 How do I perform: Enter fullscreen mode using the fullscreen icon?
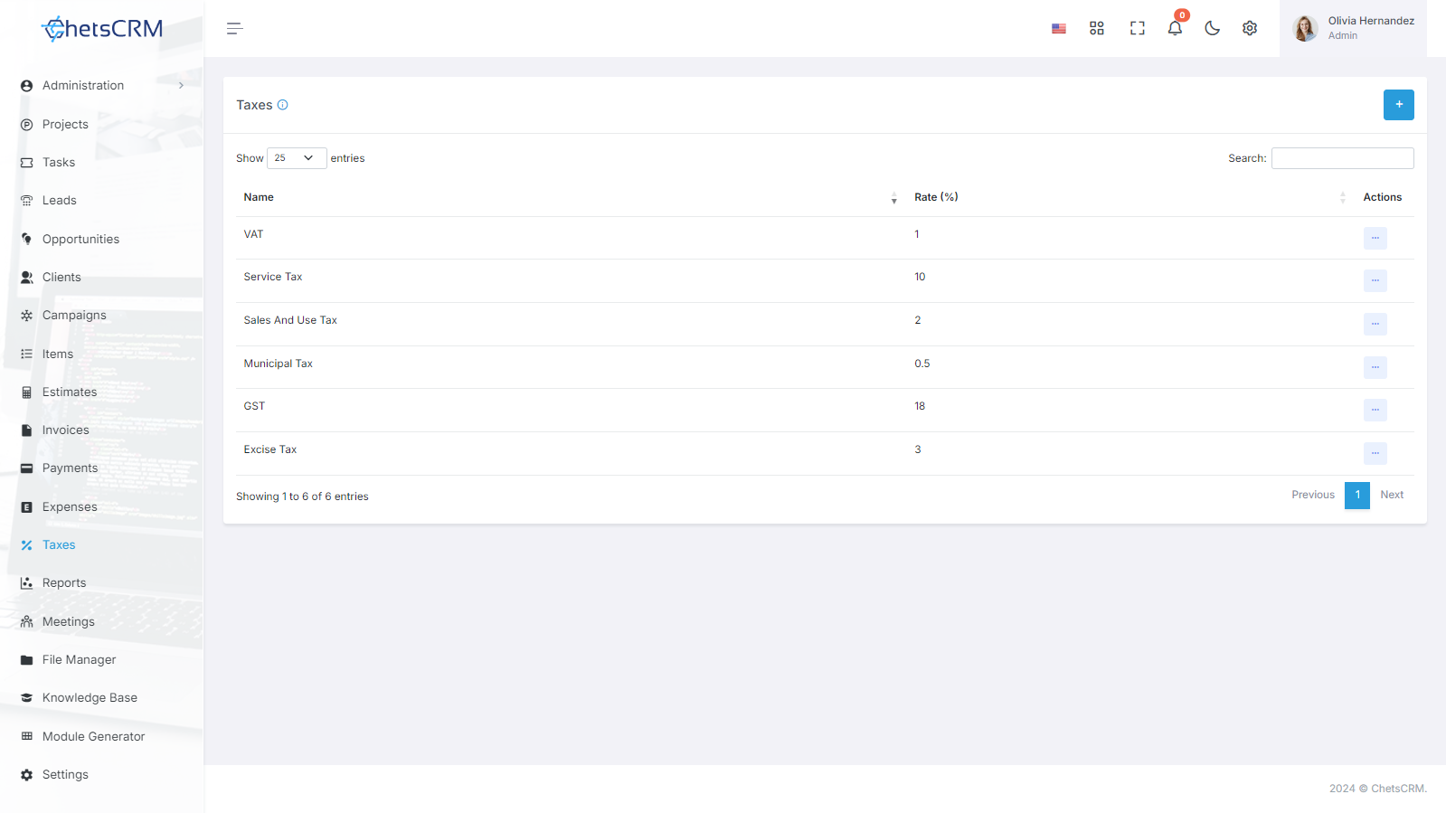point(1138,28)
